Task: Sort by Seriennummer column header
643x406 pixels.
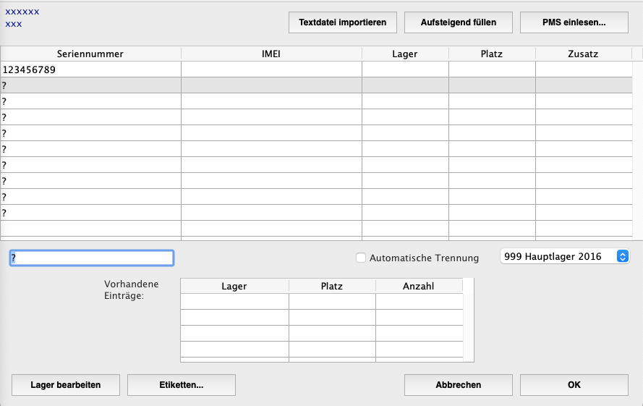Action: [90, 54]
